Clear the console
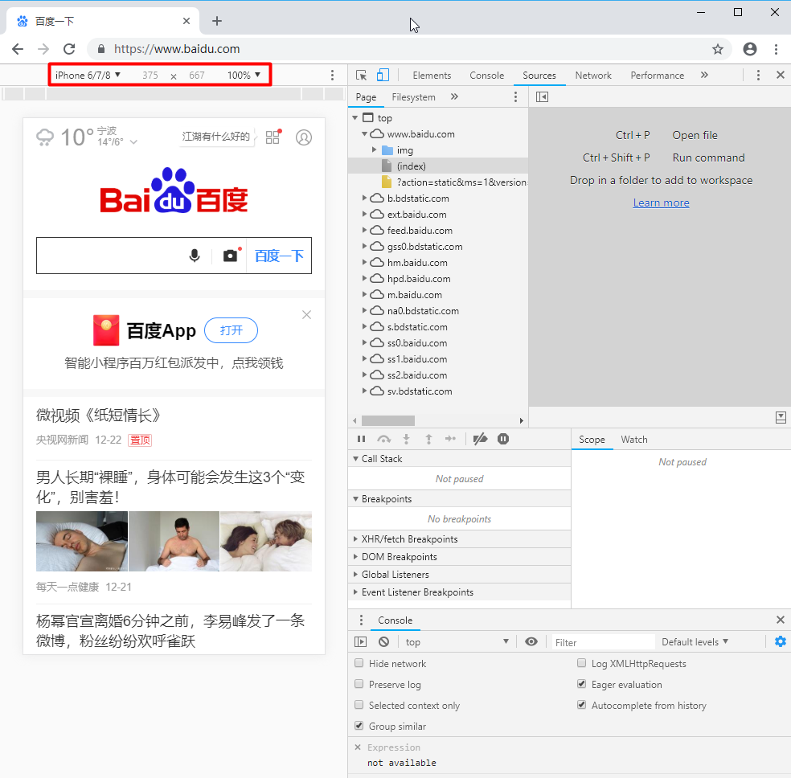Image resolution: width=791 pixels, height=778 pixels. pos(384,642)
